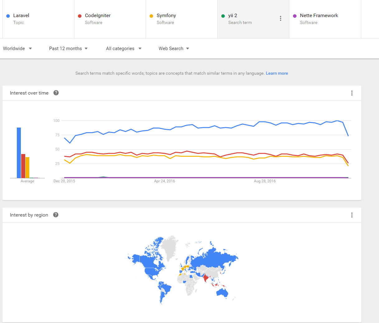
Task: Click the purple Nette Framework color dot
Action: [295, 16]
